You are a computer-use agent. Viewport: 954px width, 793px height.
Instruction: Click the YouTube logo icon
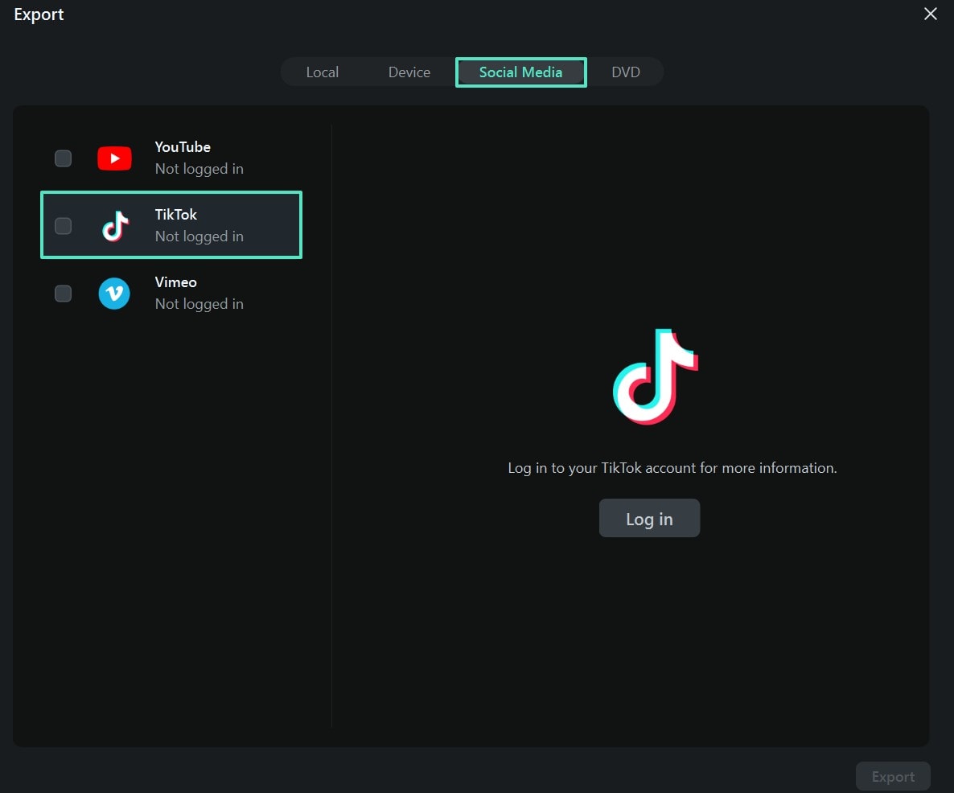coord(114,158)
